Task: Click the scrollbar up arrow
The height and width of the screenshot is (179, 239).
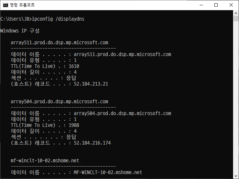Action: [236, 13]
